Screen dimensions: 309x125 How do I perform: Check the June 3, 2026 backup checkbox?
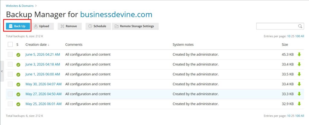point(10,64)
